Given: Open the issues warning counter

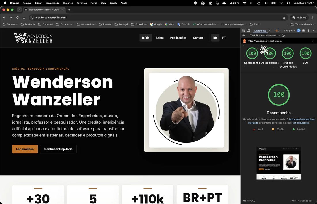Looking at the screenshot, I should click(277, 31).
